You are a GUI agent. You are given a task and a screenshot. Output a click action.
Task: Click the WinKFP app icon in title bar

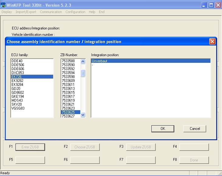click(3, 5)
